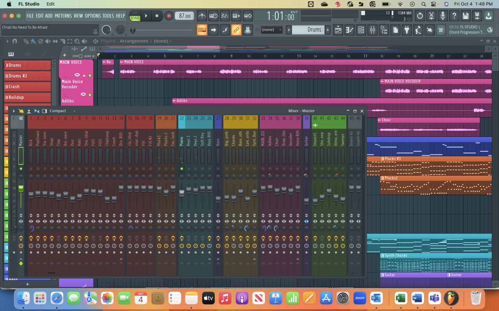Open the typing-keyboard-to-piano icon

point(202,30)
